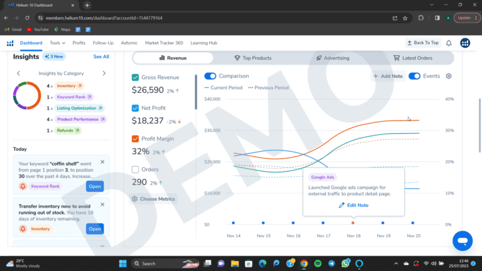Dismiss the Transfer inventory insight
The height and width of the screenshot is (271, 482).
[x=102, y=205]
